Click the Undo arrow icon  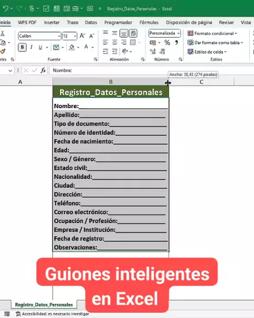tap(6, 8)
